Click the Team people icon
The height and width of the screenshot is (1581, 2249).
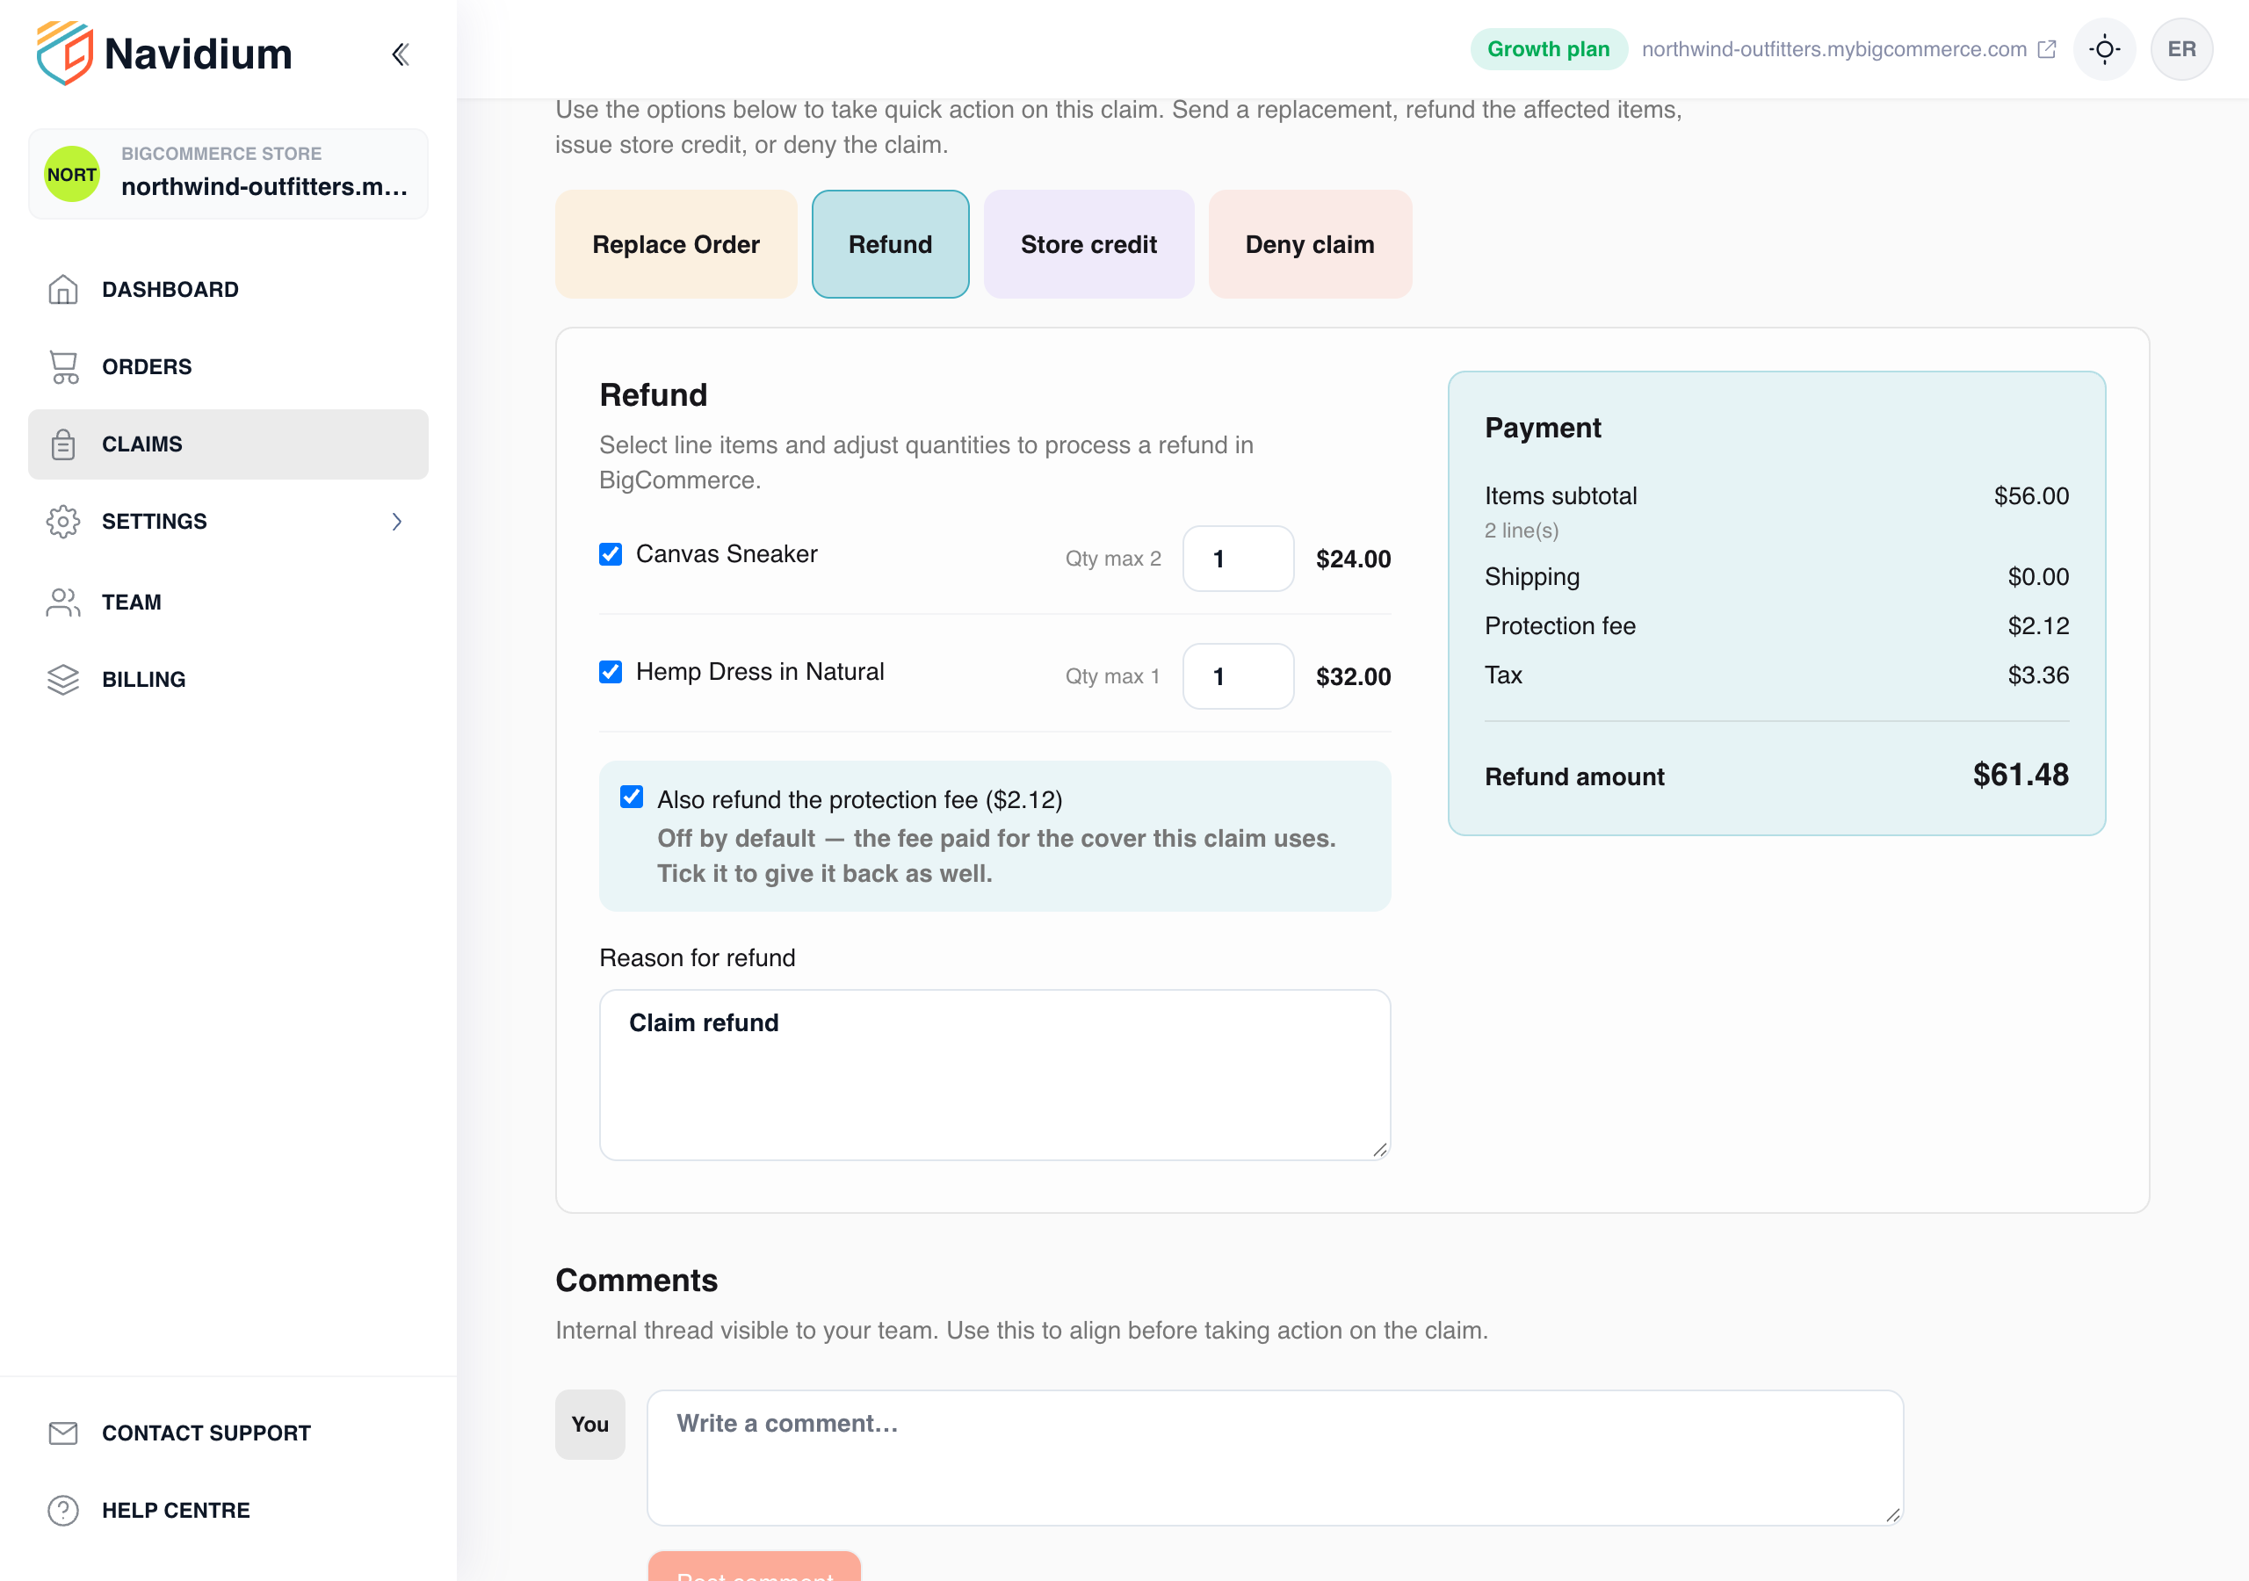(62, 603)
